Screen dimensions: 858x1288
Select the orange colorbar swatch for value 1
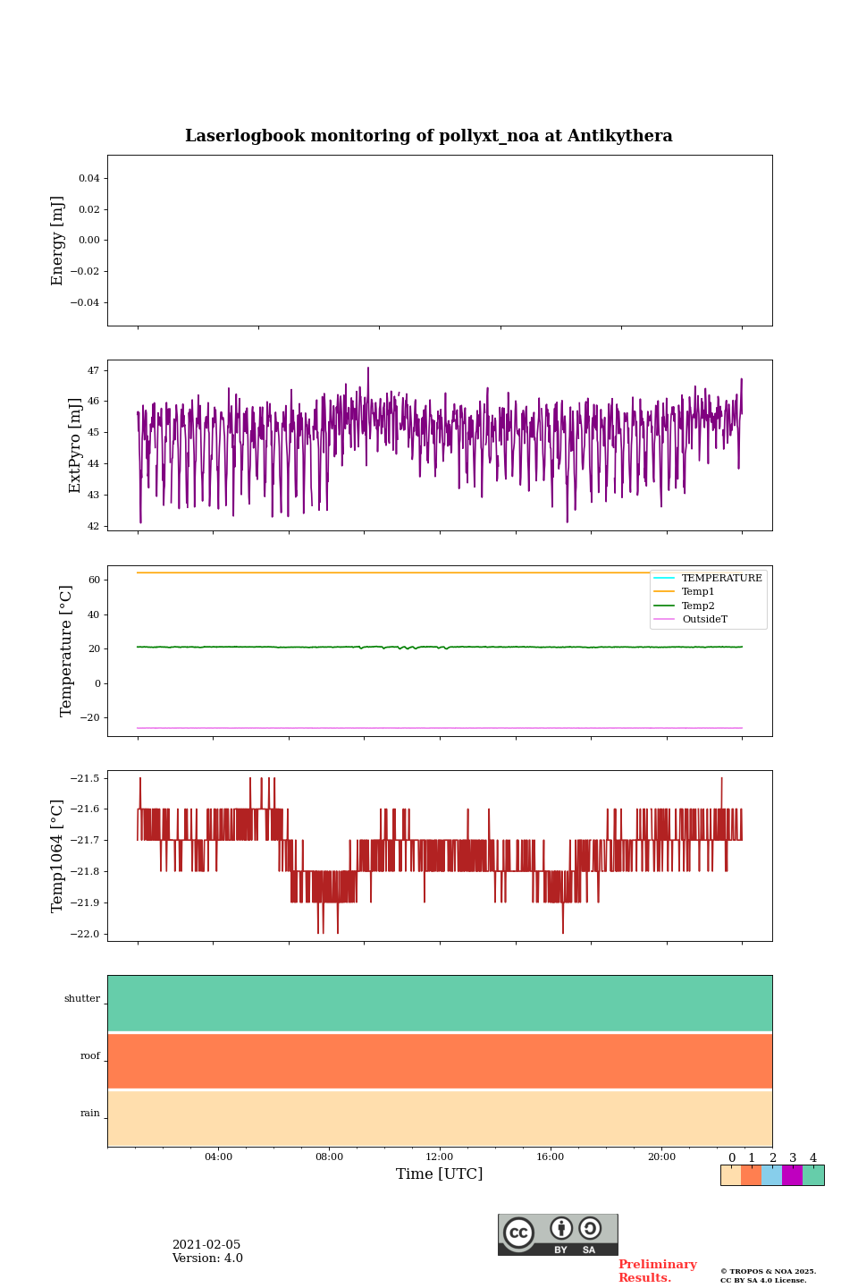coord(752,1175)
